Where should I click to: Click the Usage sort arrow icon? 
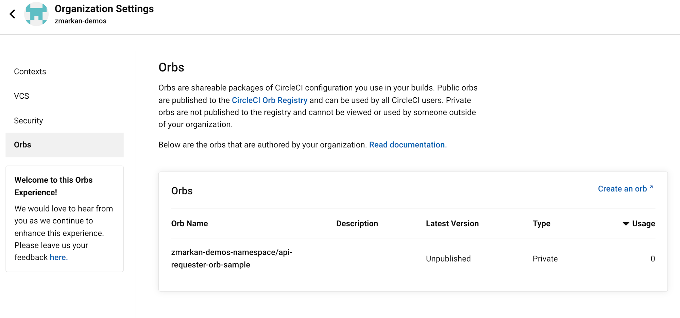[626, 223]
